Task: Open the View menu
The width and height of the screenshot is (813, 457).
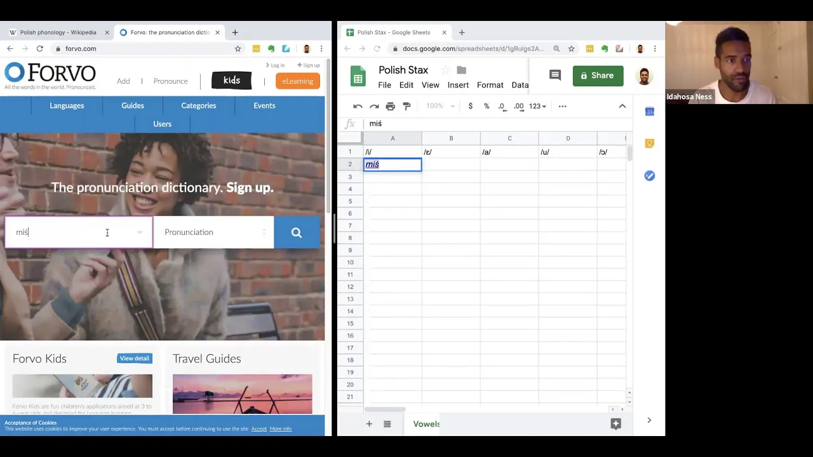Action: pos(431,85)
